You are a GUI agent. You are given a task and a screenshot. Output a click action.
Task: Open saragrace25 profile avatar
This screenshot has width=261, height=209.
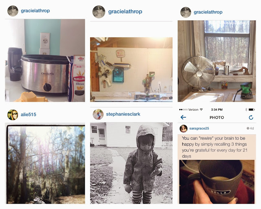(184, 129)
